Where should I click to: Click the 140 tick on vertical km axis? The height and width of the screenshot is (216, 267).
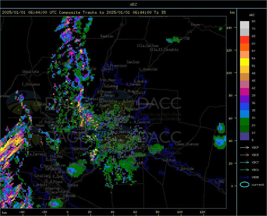[x=229, y=28]
